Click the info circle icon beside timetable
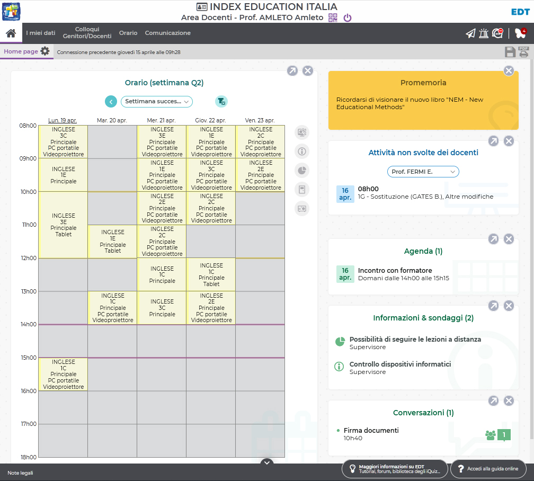Viewport: 534px width, 481px height. pyautogui.click(x=302, y=152)
